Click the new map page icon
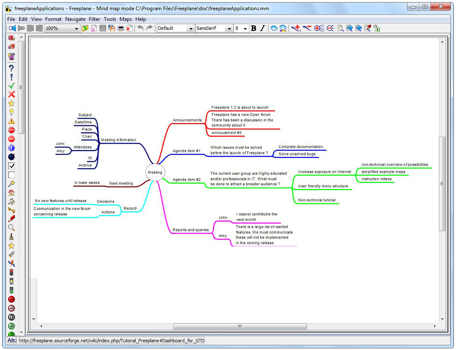 pos(94,28)
